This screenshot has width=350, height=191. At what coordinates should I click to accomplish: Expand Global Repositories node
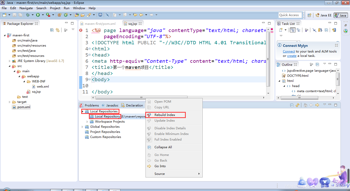82,127
